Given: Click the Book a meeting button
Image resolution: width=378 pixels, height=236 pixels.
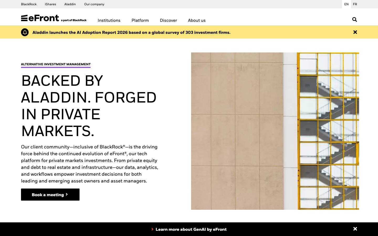Looking at the screenshot, I should (x=50, y=195).
